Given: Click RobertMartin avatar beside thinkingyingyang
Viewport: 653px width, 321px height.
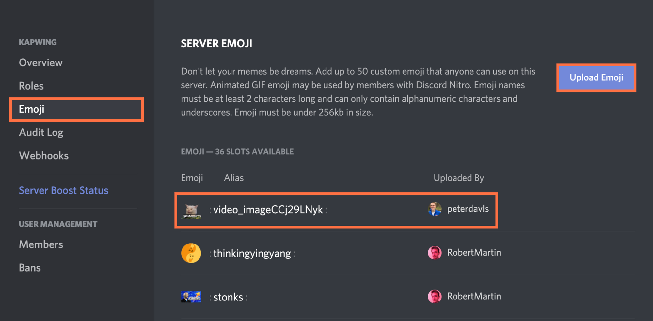Looking at the screenshot, I should pos(435,253).
